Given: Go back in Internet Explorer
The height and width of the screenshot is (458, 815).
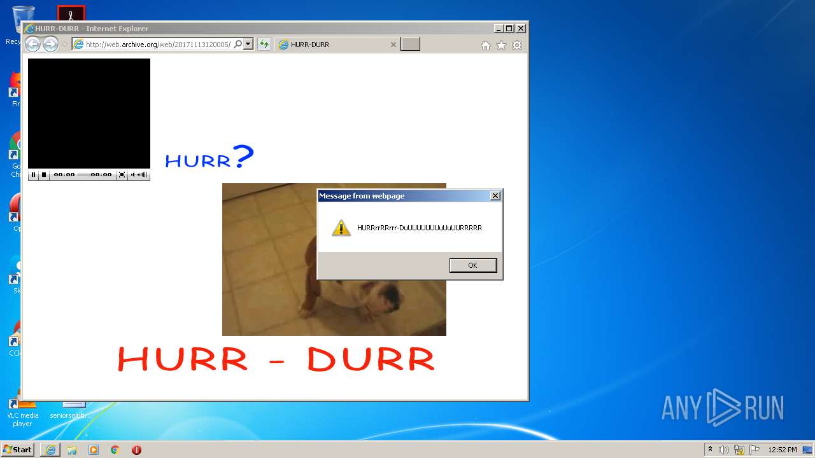Looking at the screenshot, I should 33,44.
